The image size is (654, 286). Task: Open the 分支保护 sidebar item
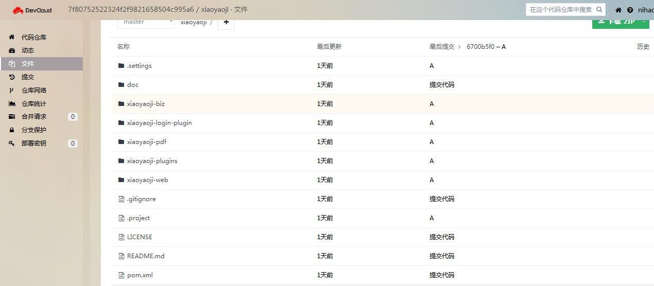42,130
